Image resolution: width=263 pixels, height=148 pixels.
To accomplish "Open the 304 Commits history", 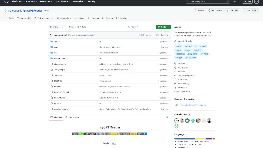I will click(x=161, y=35).
